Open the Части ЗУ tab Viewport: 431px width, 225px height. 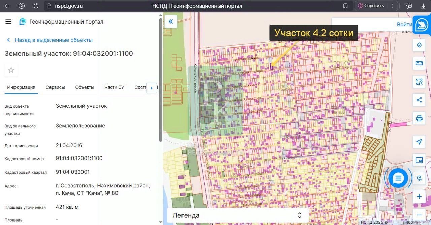point(114,87)
